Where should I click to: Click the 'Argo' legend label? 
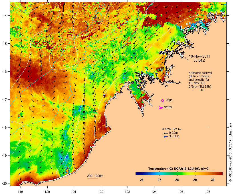tap(169, 100)
